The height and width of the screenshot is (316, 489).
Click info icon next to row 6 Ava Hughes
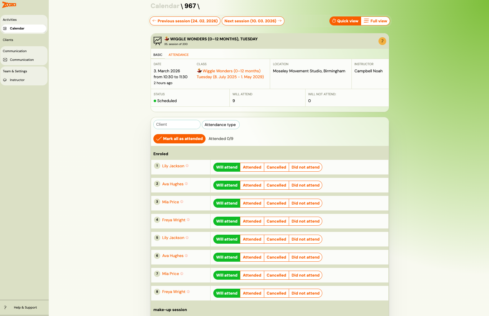coord(186,256)
